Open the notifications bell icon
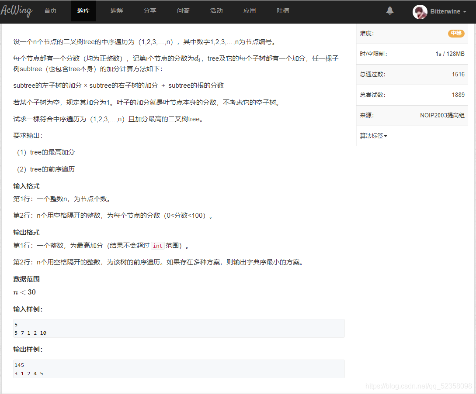Image resolution: width=476 pixels, height=394 pixels. click(390, 11)
